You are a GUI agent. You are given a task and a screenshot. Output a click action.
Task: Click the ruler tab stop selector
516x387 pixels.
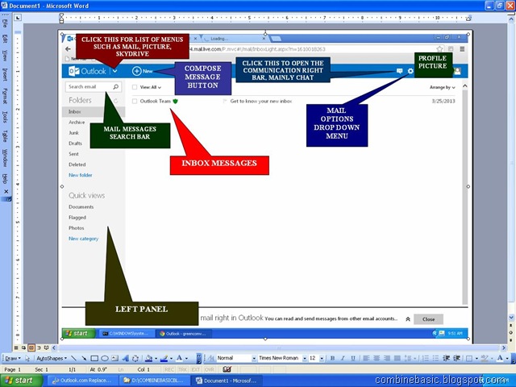[x=18, y=18]
